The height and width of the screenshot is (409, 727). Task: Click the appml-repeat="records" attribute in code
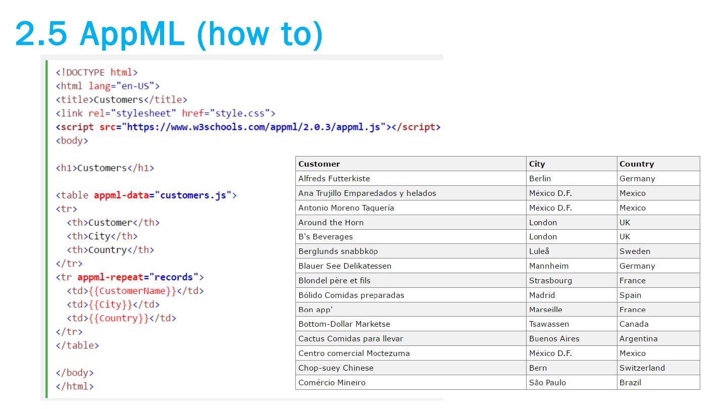pyautogui.click(x=138, y=277)
